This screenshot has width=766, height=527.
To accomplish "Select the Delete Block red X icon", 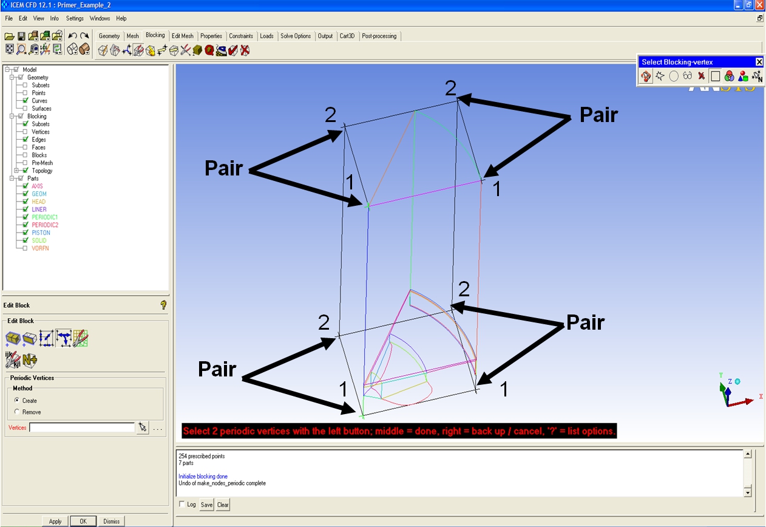I will (x=245, y=50).
